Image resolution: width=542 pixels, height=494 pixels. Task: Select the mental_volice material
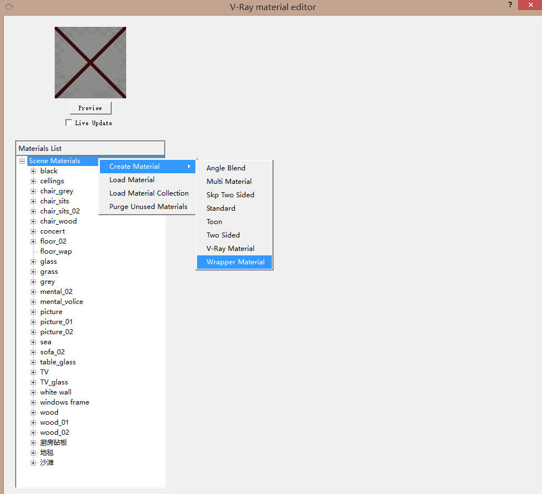[x=61, y=302]
